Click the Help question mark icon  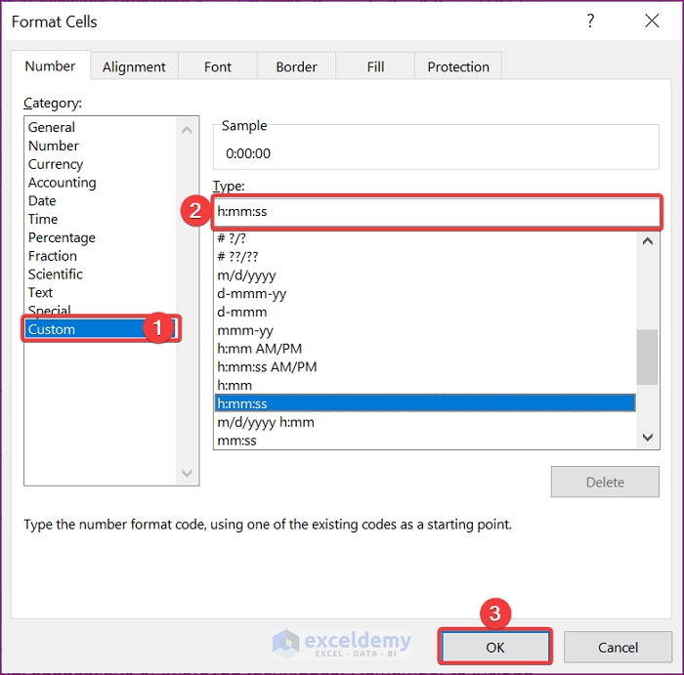590,21
